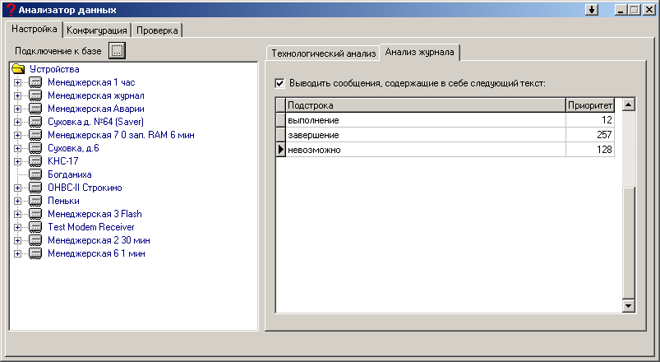Expand the Суховка д. №64 (Saver) node
The image size is (660, 362).
pos(17,123)
